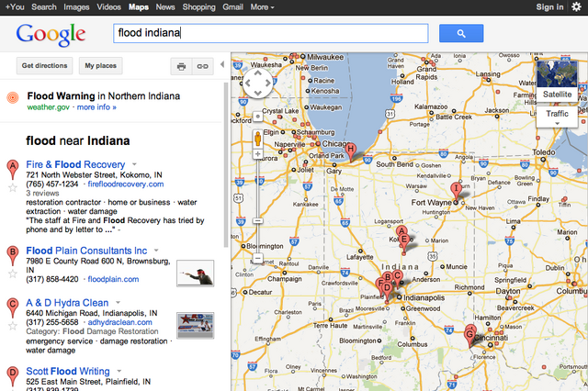
Task: Open Flood Plain Consultants photo thumbnail
Action: click(x=196, y=274)
